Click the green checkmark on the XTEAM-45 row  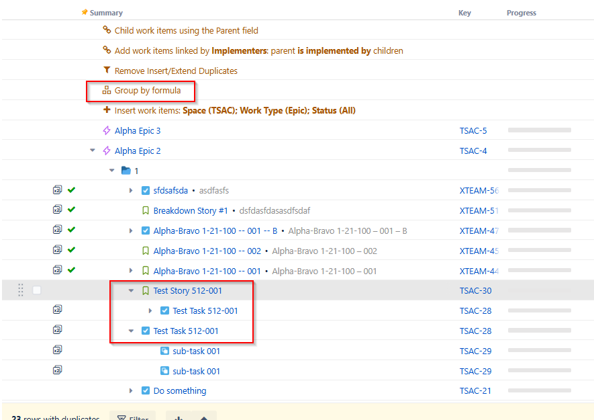pyautogui.click(x=71, y=249)
